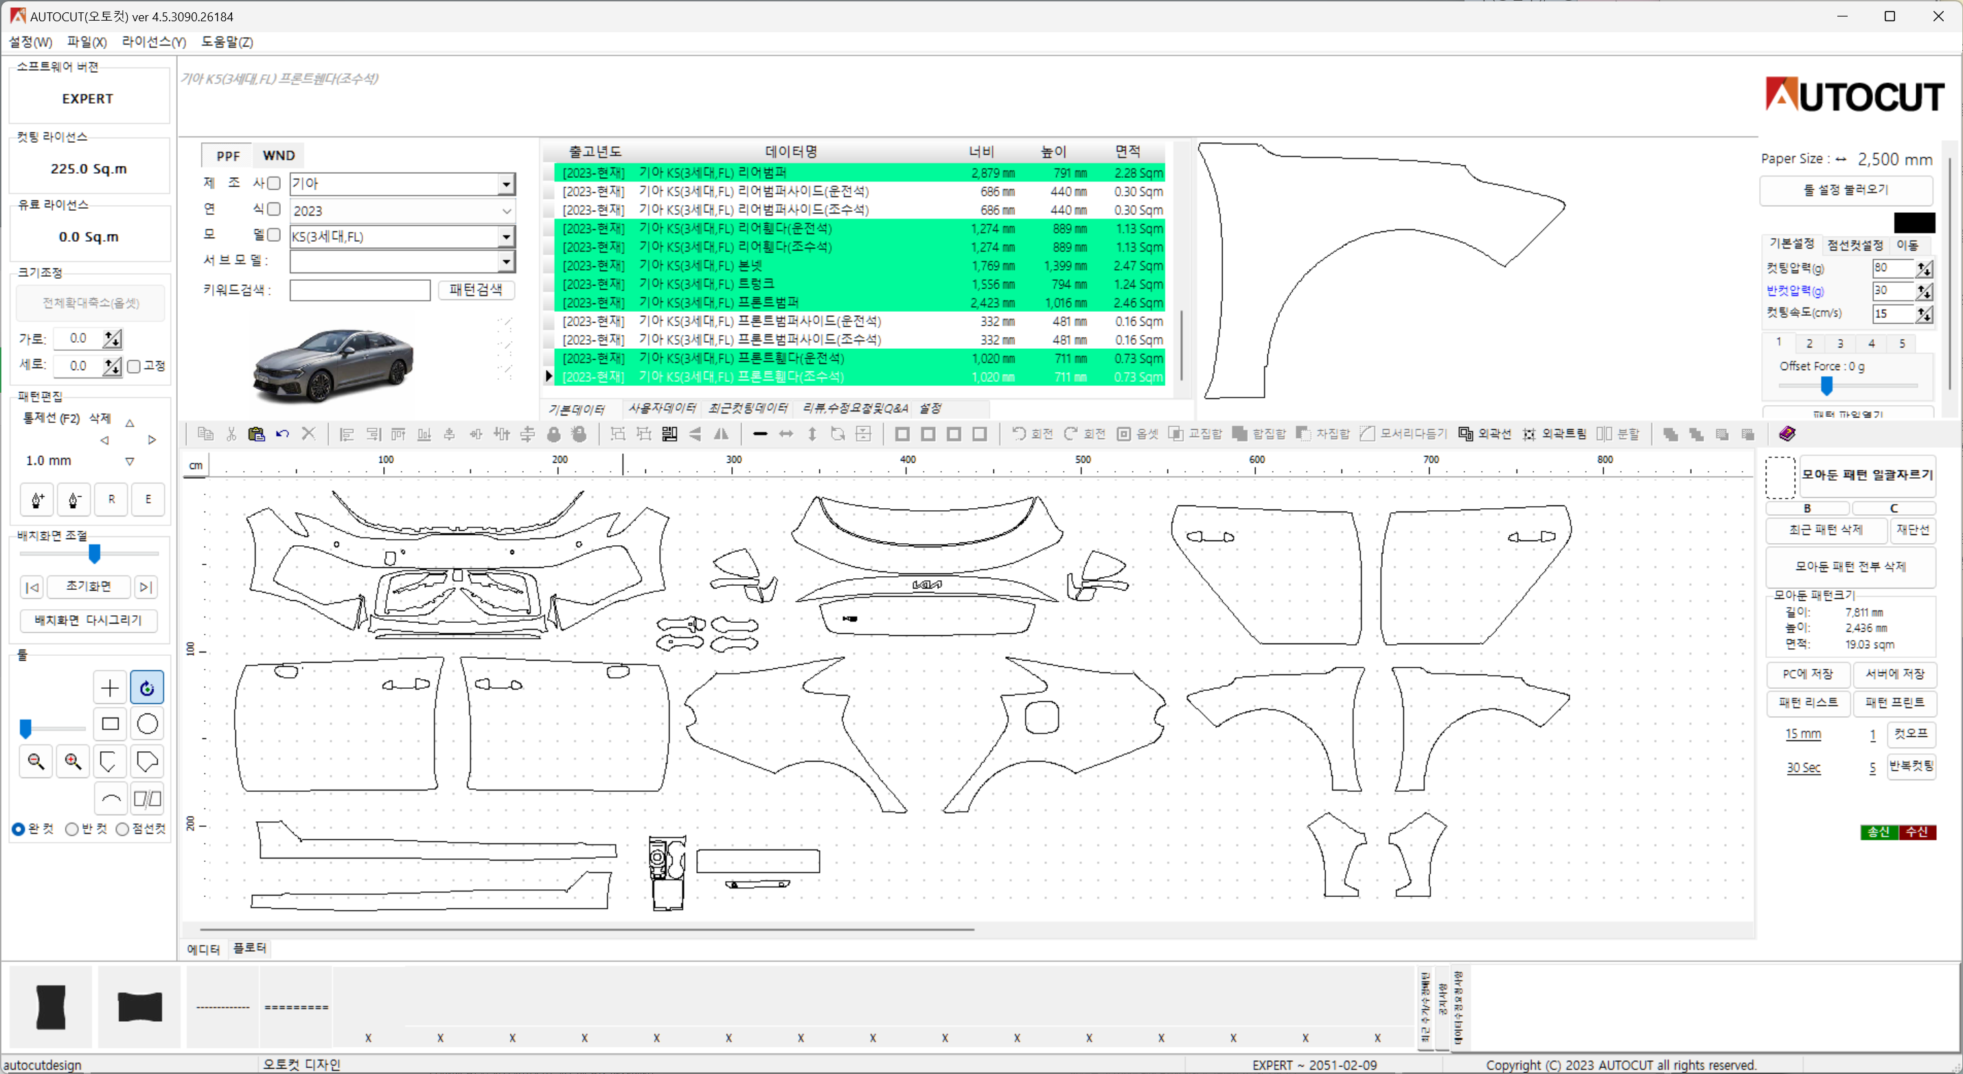The height and width of the screenshot is (1074, 1963).
Task: Click the thick horizontal line icon
Action: (760, 434)
